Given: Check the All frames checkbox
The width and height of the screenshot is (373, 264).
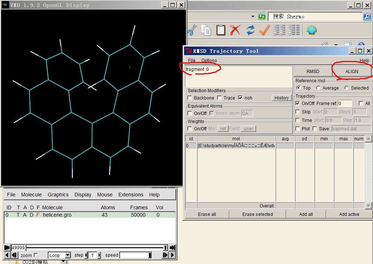Looking at the screenshot, I should point(361,103).
